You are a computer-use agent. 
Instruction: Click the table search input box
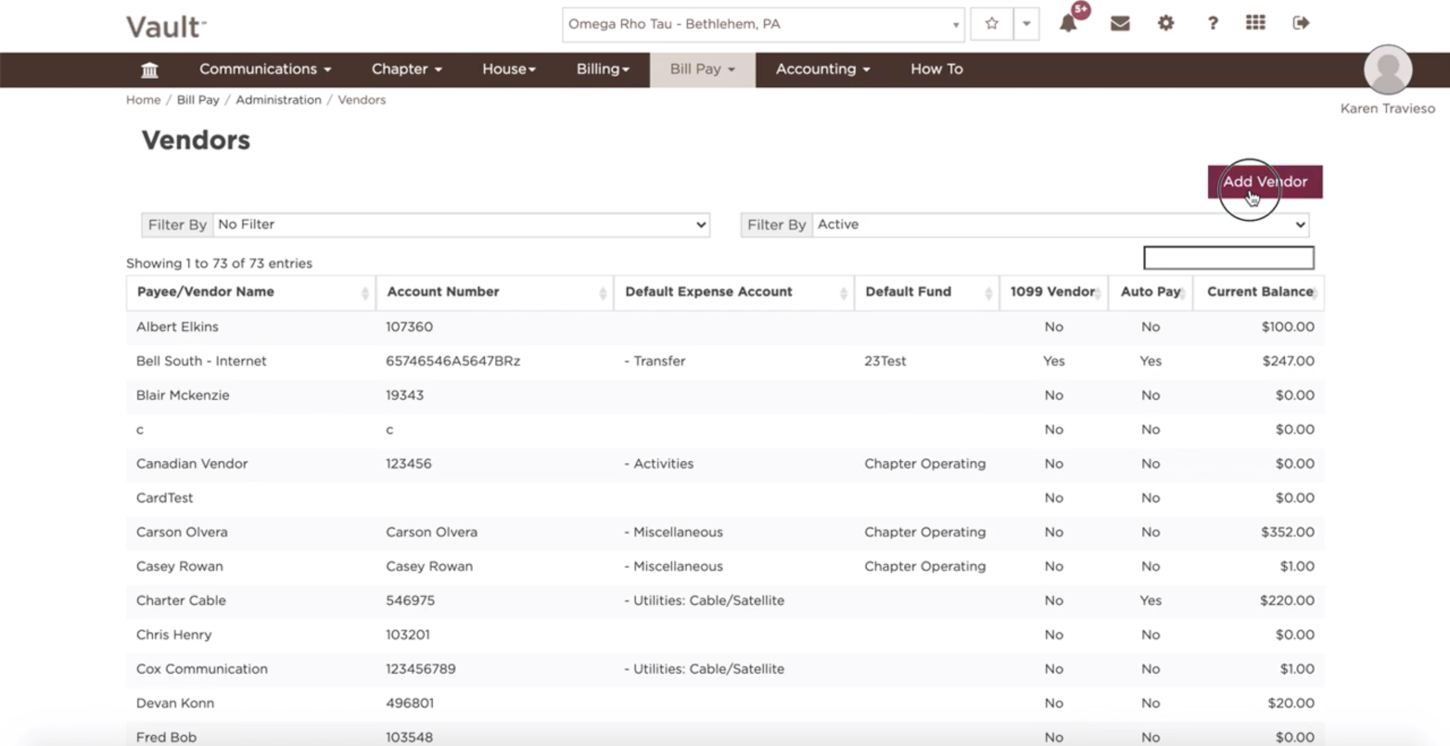(x=1229, y=258)
